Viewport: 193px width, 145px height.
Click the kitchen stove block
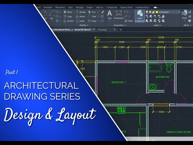pyautogui.click(x=121, y=110)
